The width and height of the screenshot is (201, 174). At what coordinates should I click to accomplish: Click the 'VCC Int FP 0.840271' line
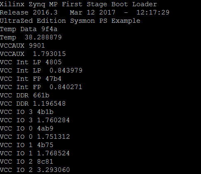pos(41,87)
